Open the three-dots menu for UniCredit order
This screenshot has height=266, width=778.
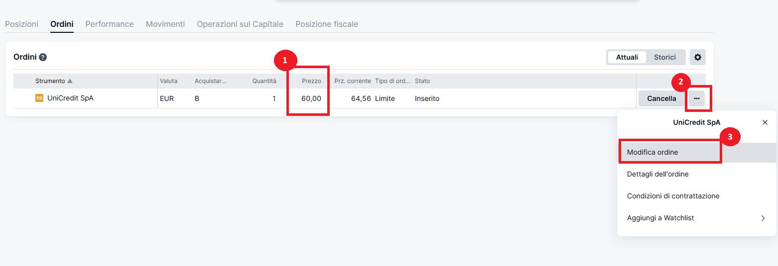[696, 98]
